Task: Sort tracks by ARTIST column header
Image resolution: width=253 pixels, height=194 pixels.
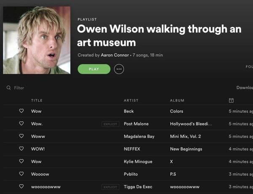Action: coord(131,101)
